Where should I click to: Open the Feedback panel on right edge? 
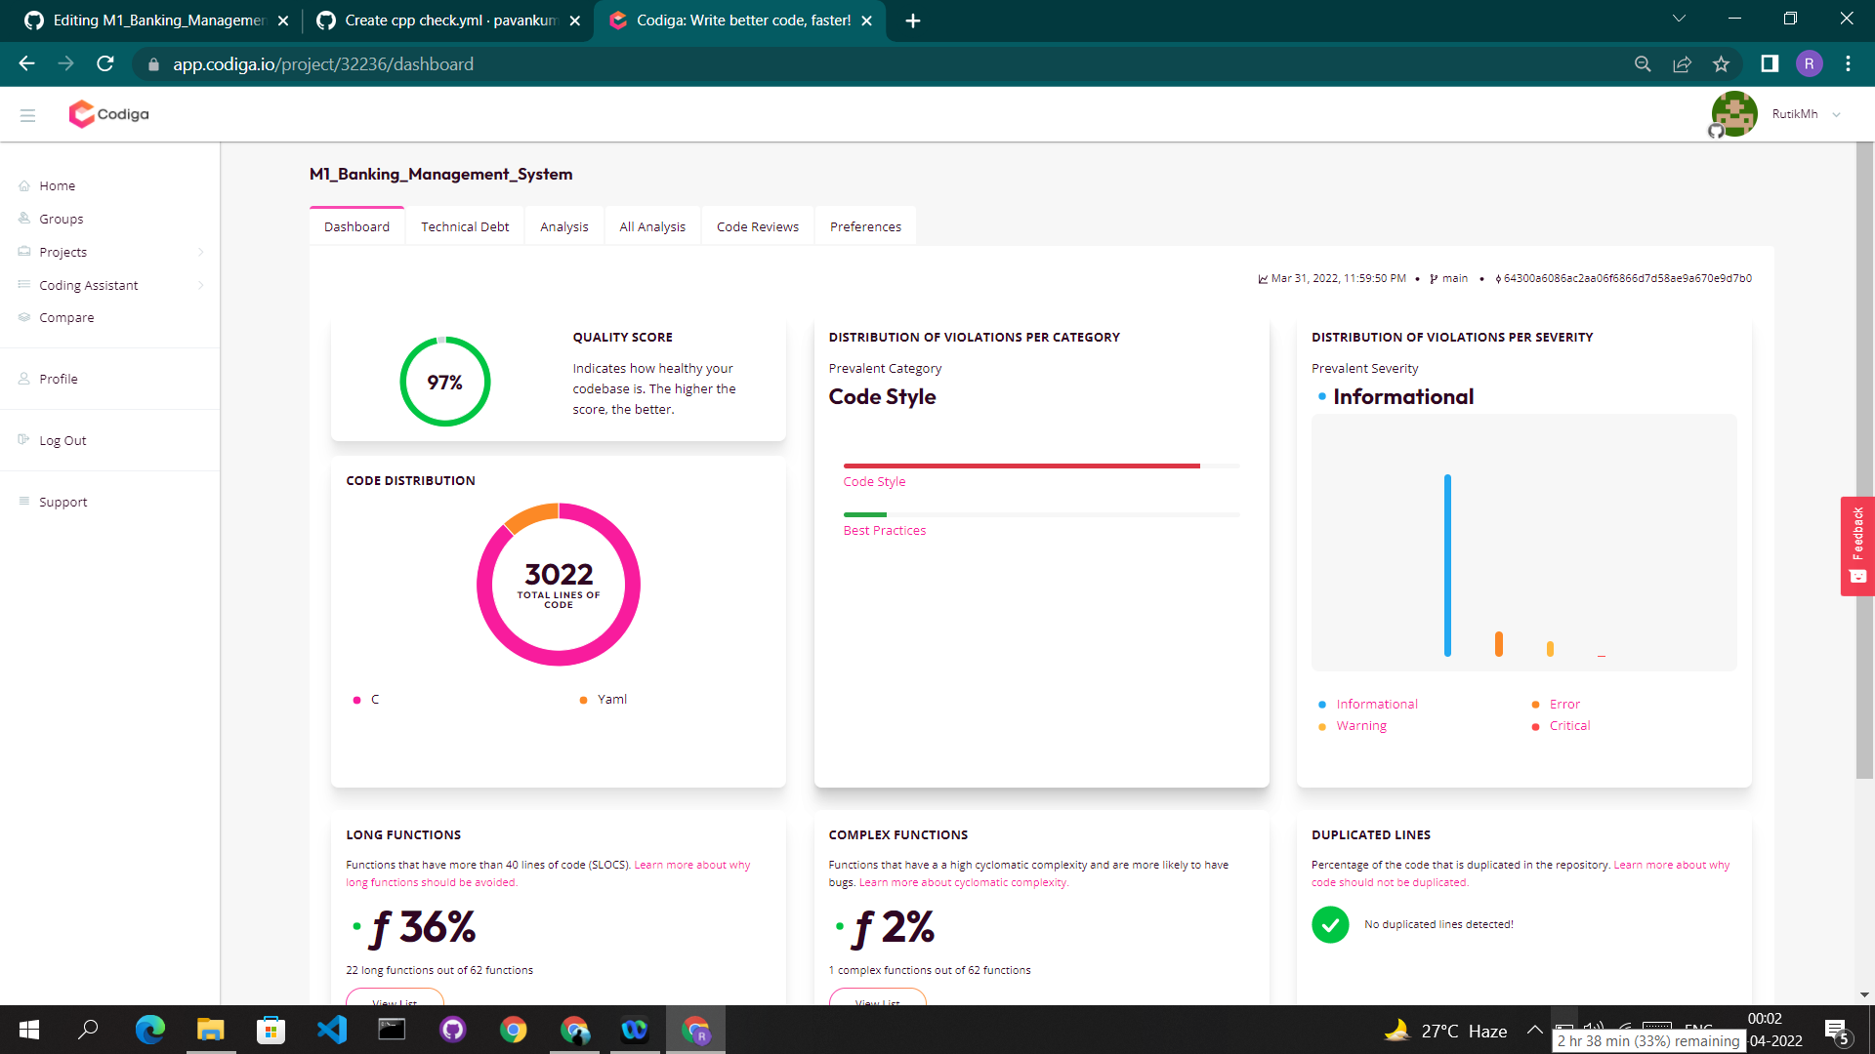(1858, 545)
